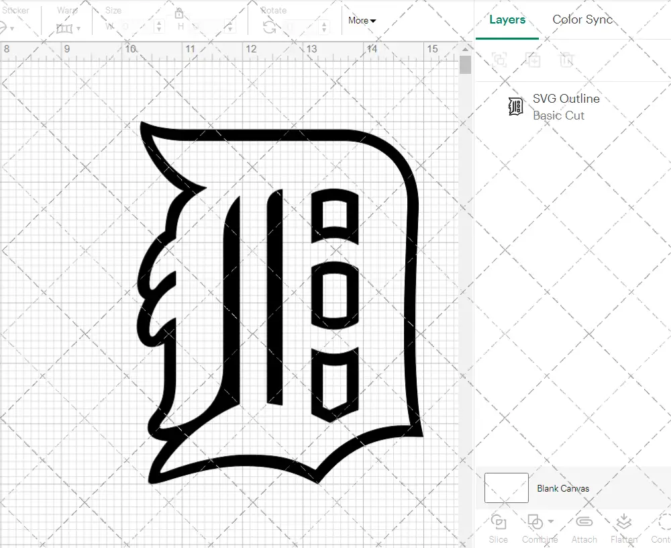Expand the Sticker dropdown arrow
Viewport: 671px width, 548px height.
pos(12,29)
